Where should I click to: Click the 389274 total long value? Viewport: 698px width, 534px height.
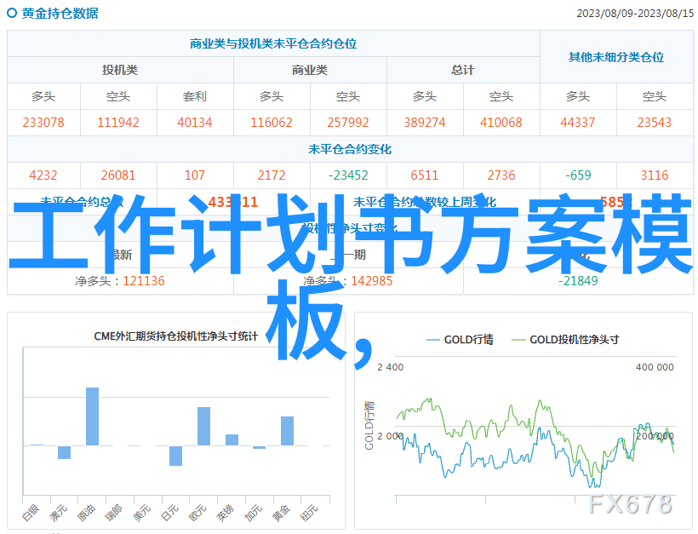pyautogui.click(x=424, y=123)
